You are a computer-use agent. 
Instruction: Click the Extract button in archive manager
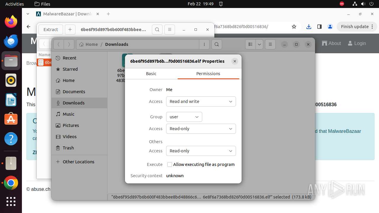51,30
